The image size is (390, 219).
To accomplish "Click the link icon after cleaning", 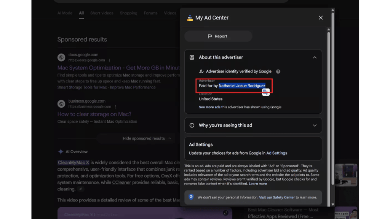I will (81, 189).
